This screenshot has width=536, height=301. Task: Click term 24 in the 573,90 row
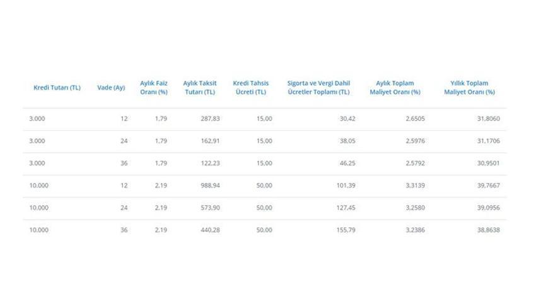pyautogui.click(x=124, y=208)
